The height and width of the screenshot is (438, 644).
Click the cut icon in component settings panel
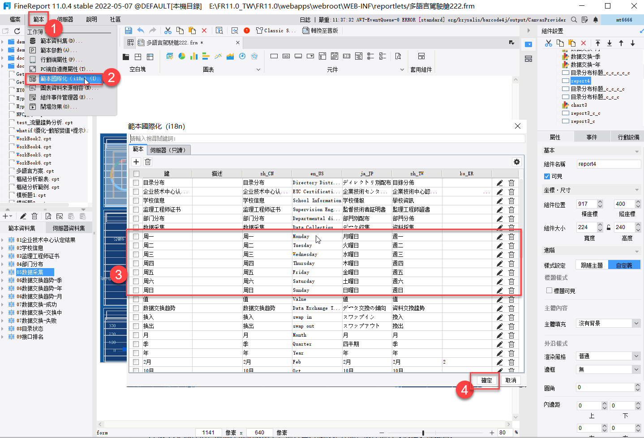click(x=549, y=43)
